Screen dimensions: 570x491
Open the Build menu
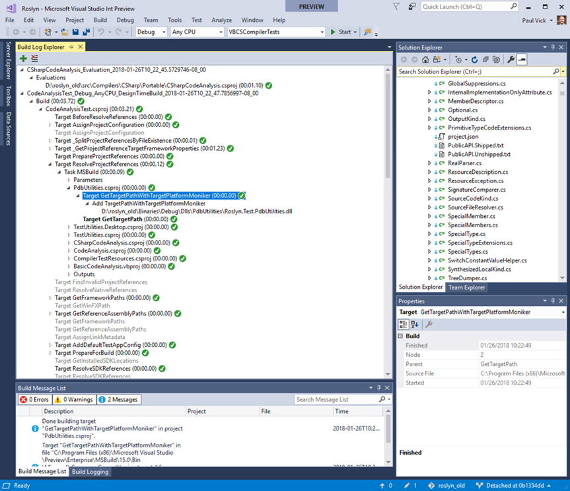coord(100,20)
